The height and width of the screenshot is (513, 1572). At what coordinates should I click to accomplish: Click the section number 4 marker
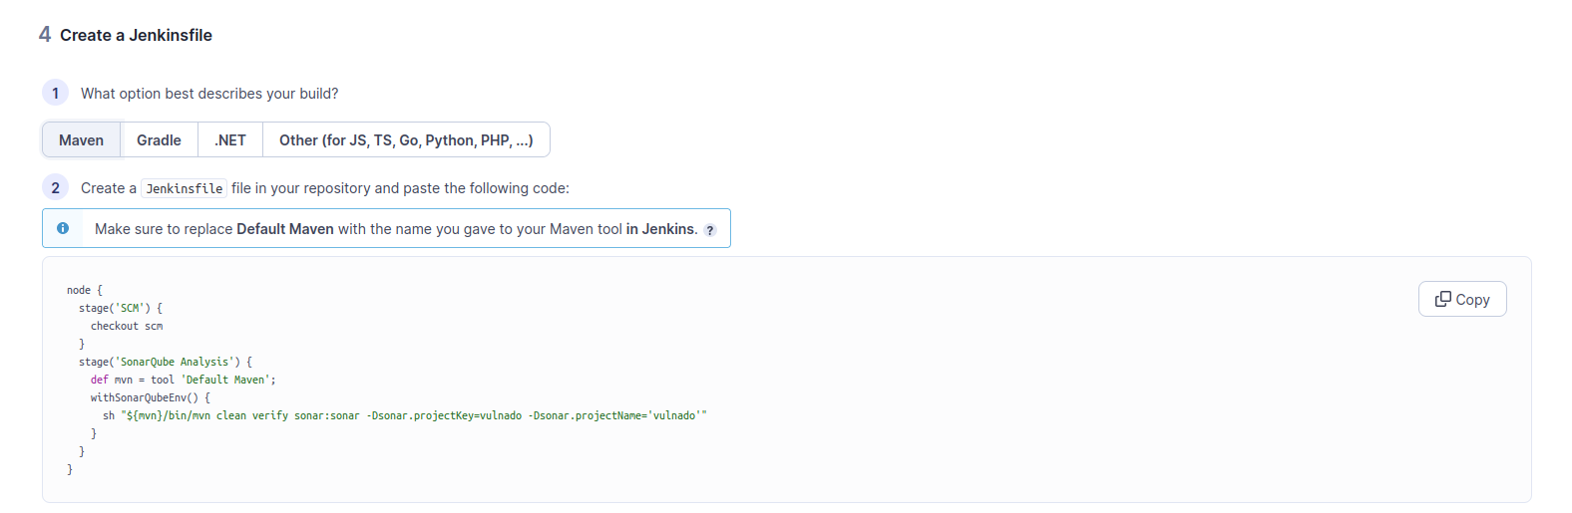(x=45, y=34)
